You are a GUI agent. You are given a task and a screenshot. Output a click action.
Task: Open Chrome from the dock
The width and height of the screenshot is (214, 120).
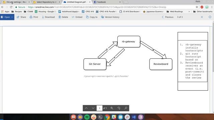(107, 117)
